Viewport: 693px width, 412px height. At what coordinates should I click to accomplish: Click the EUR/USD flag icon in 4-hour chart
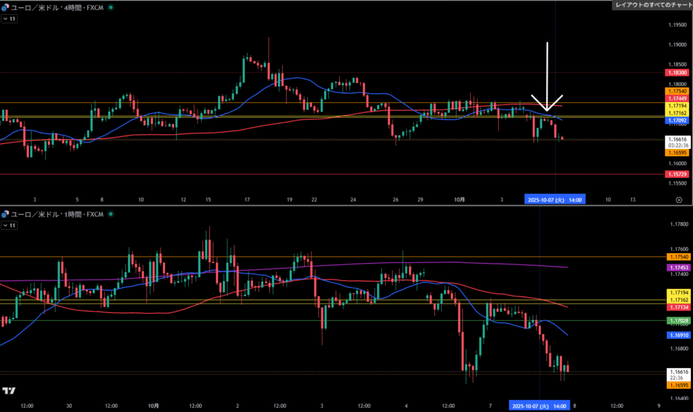pyautogui.click(x=5, y=7)
